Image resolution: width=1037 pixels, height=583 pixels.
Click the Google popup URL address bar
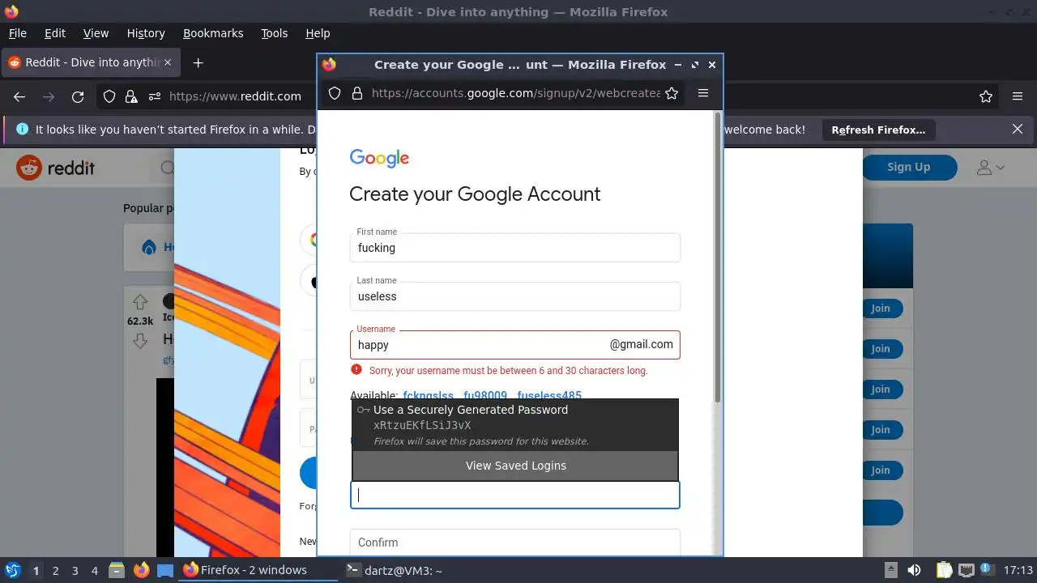515,93
